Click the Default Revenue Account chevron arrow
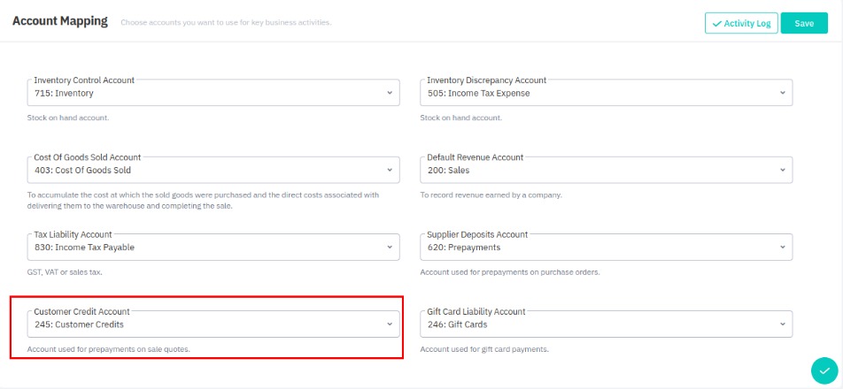This screenshot has height=389, width=843. (782, 170)
